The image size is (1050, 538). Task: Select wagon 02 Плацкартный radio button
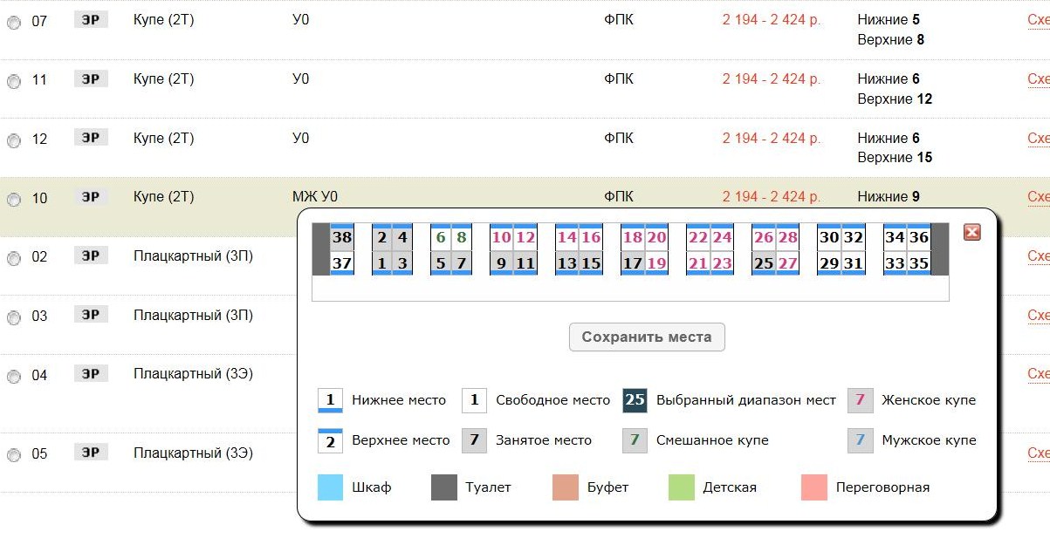coord(14,259)
